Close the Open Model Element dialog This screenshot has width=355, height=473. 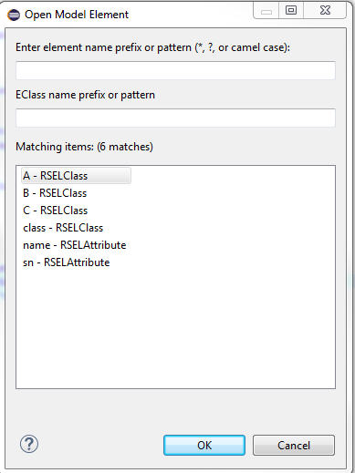coord(325,11)
